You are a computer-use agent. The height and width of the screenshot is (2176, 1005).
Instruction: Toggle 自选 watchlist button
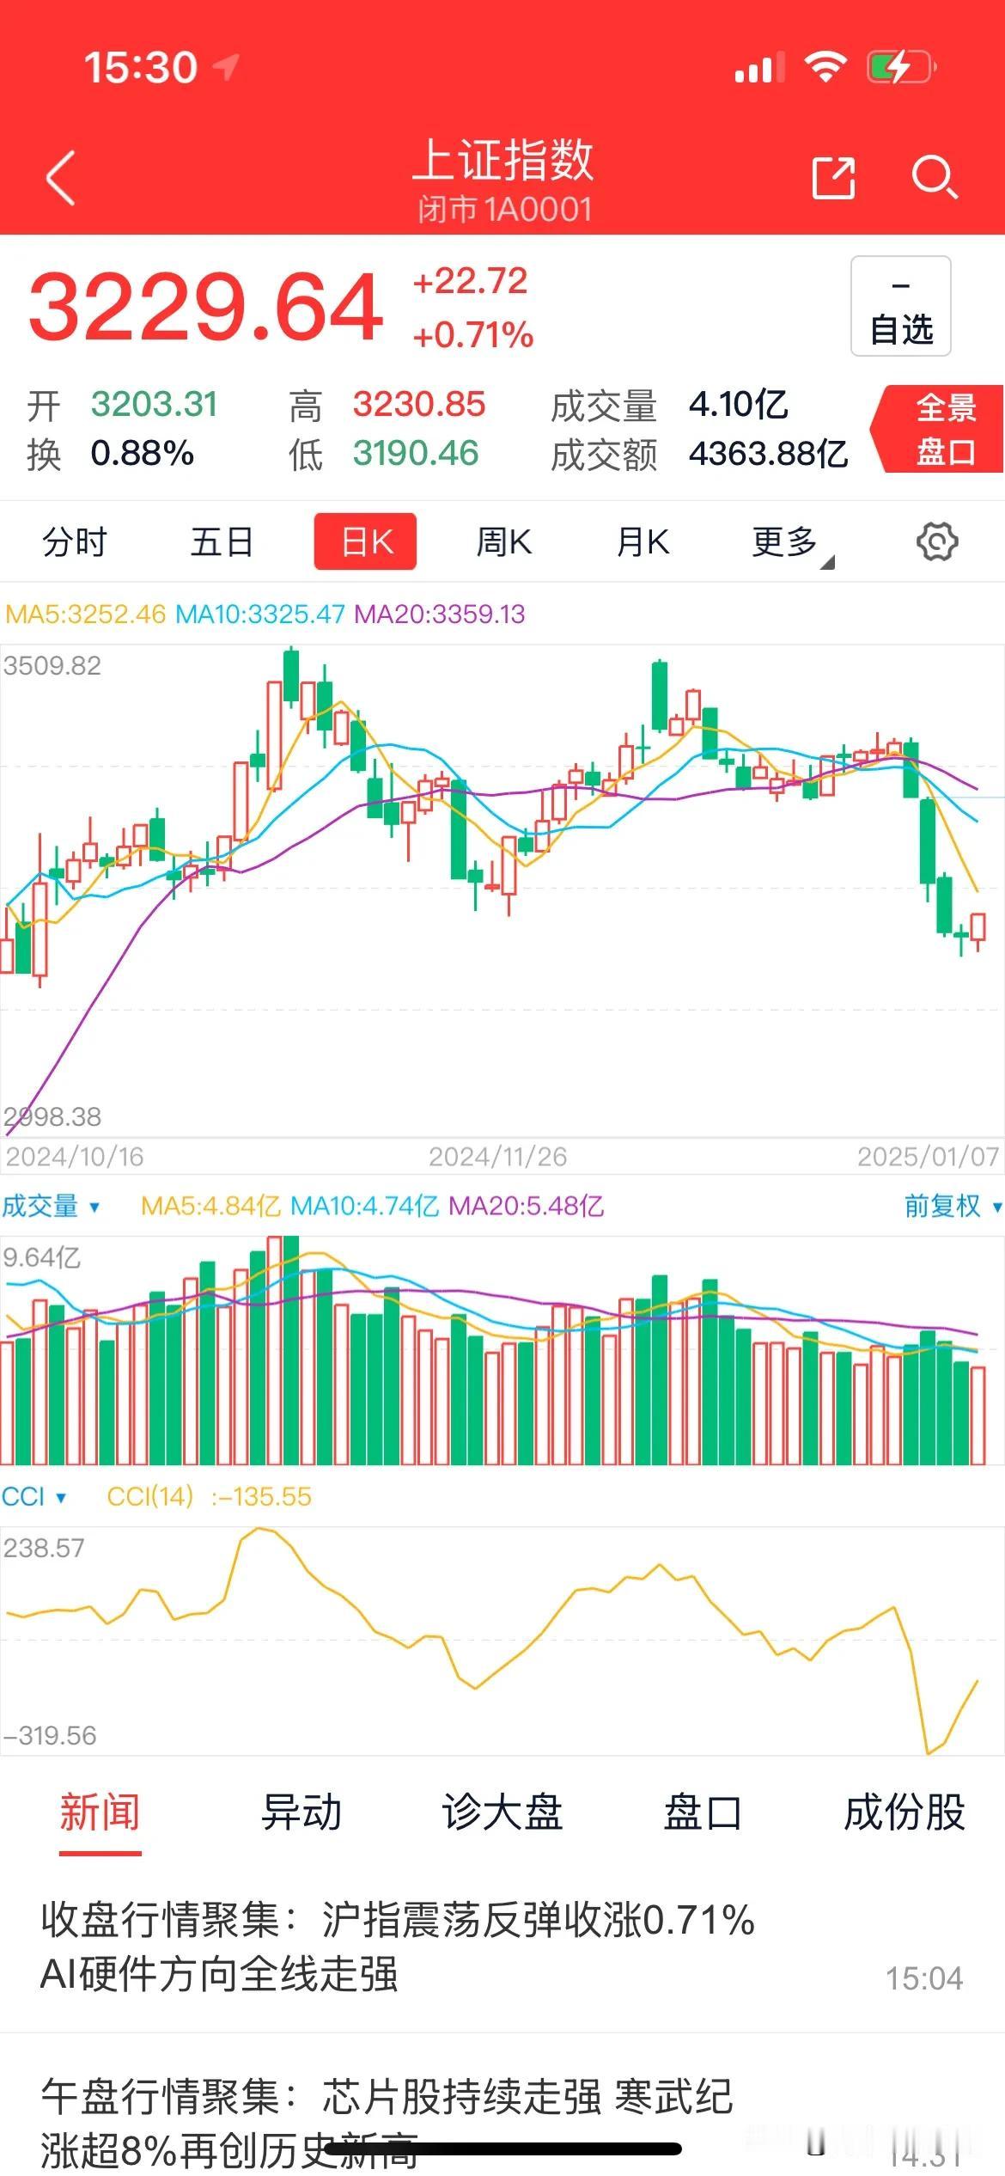[901, 306]
